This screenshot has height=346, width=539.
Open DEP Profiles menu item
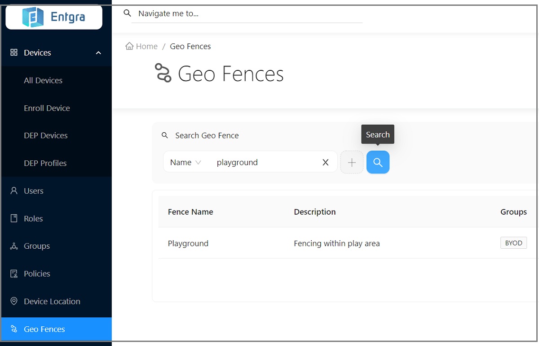(45, 163)
